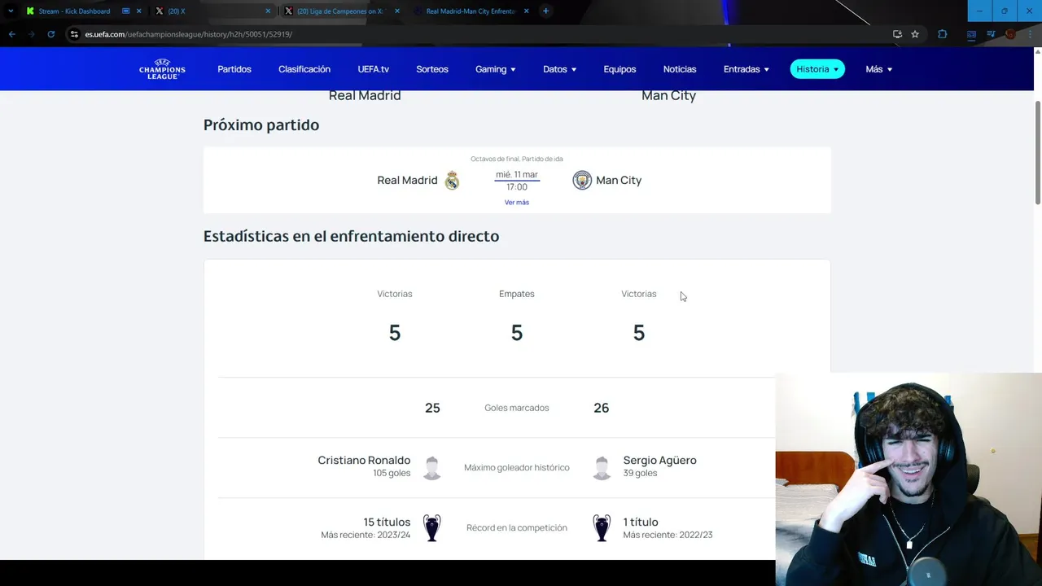Click the streamer webcam overlay
The width and height of the screenshot is (1042, 586).
pyautogui.click(x=908, y=480)
